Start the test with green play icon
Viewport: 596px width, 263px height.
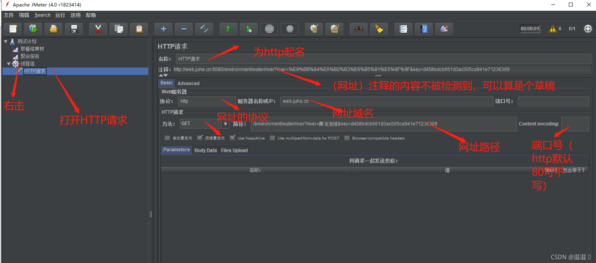pos(228,29)
